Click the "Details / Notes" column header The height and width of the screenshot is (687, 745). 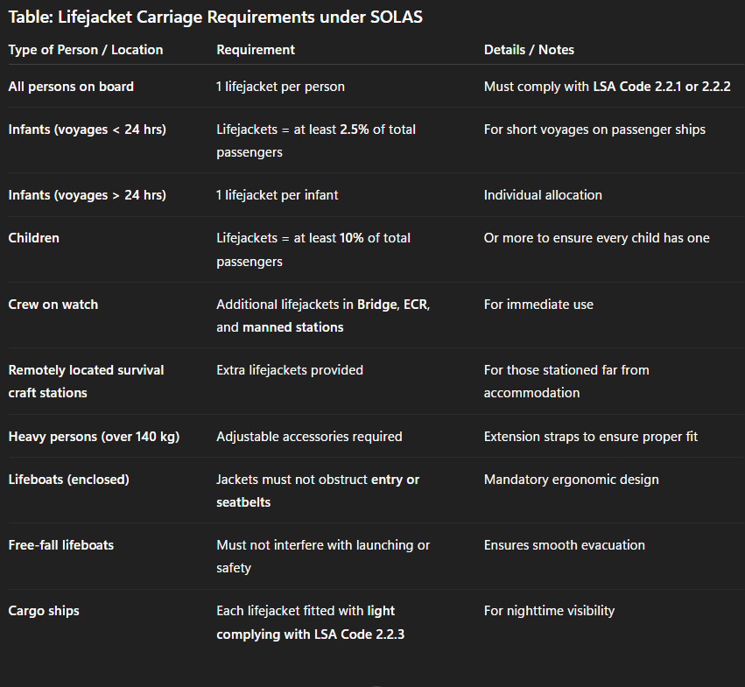tap(529, 50)
